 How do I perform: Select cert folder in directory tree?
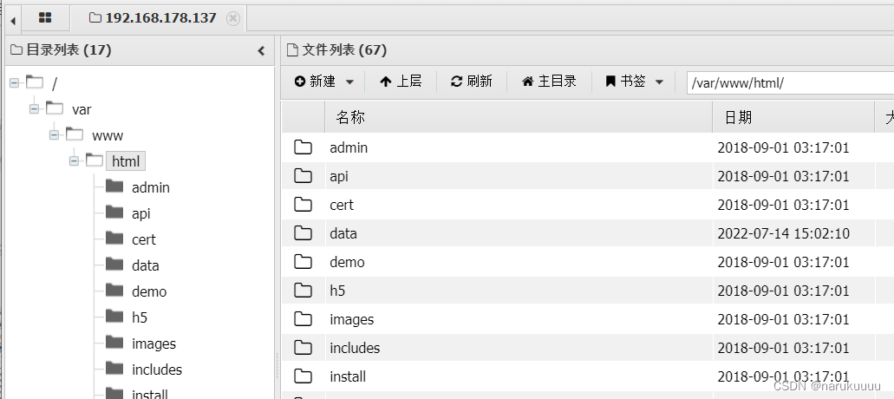[x=144, y=240]
